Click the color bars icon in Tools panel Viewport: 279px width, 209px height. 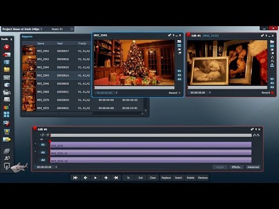[x=6, y=107]
